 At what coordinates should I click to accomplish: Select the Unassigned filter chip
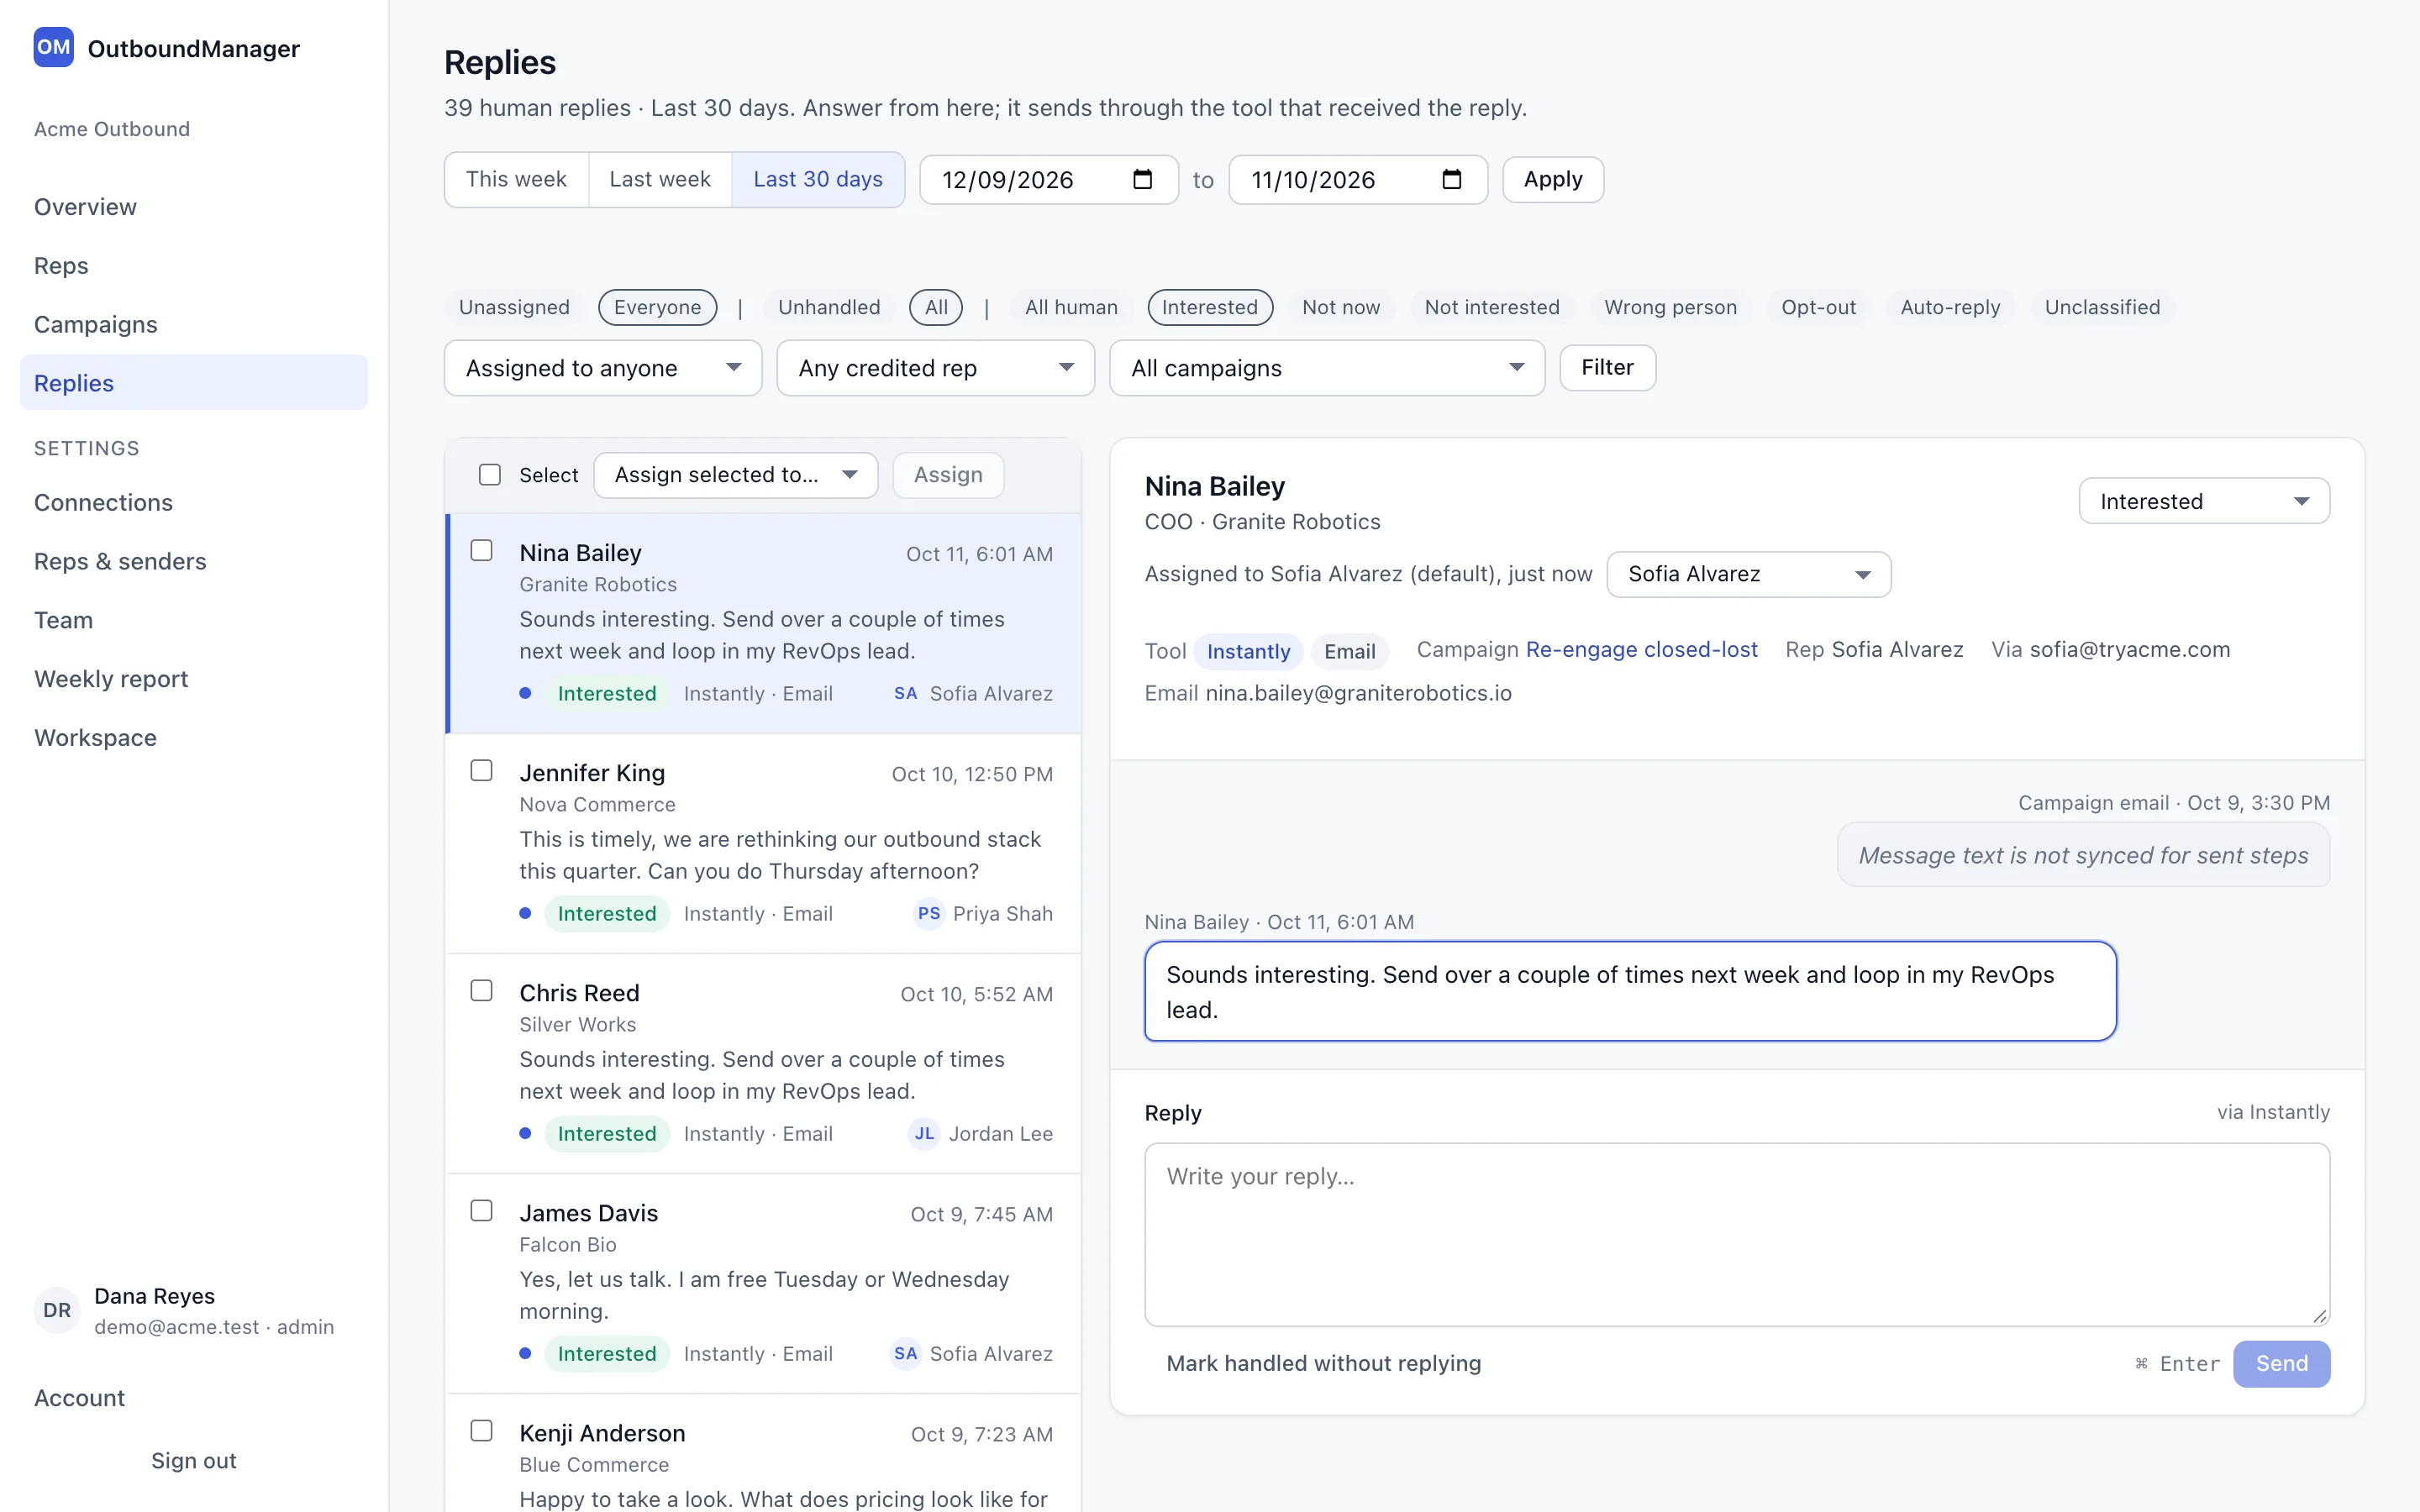pos(514,307)
